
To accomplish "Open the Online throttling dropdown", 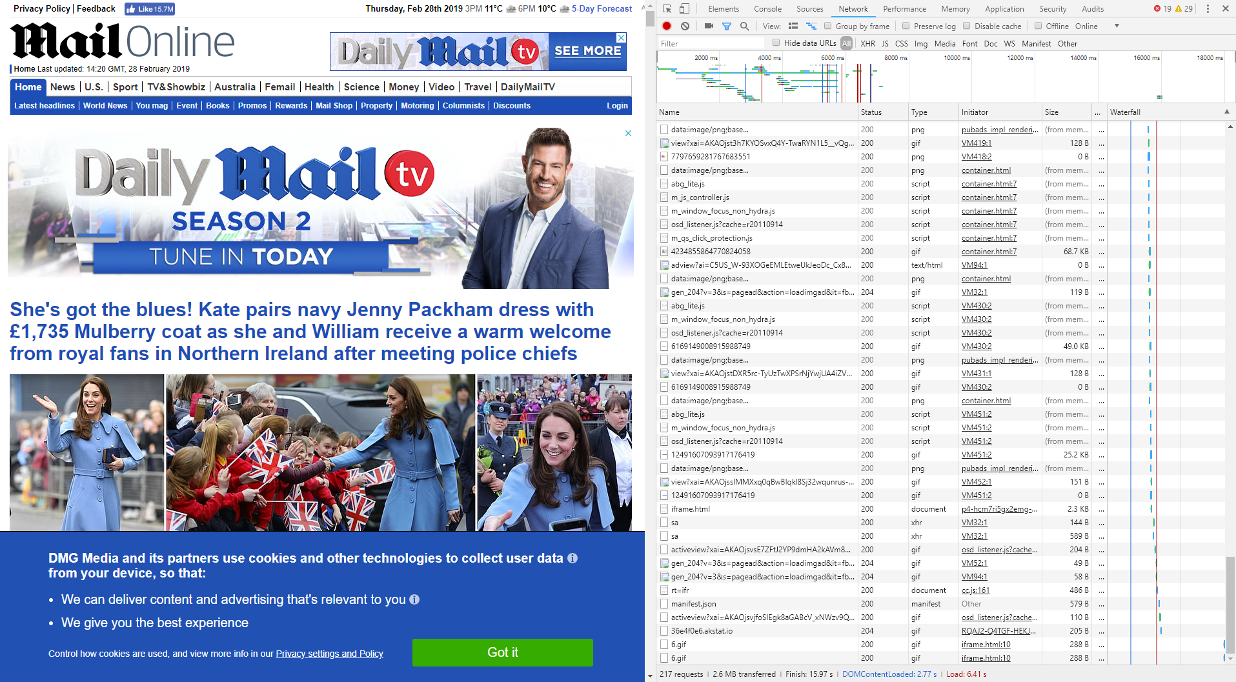I will [1116, 26].
